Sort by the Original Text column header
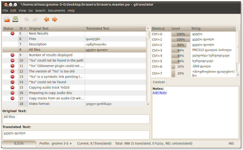The image size is (243, 150). (56, 28)
